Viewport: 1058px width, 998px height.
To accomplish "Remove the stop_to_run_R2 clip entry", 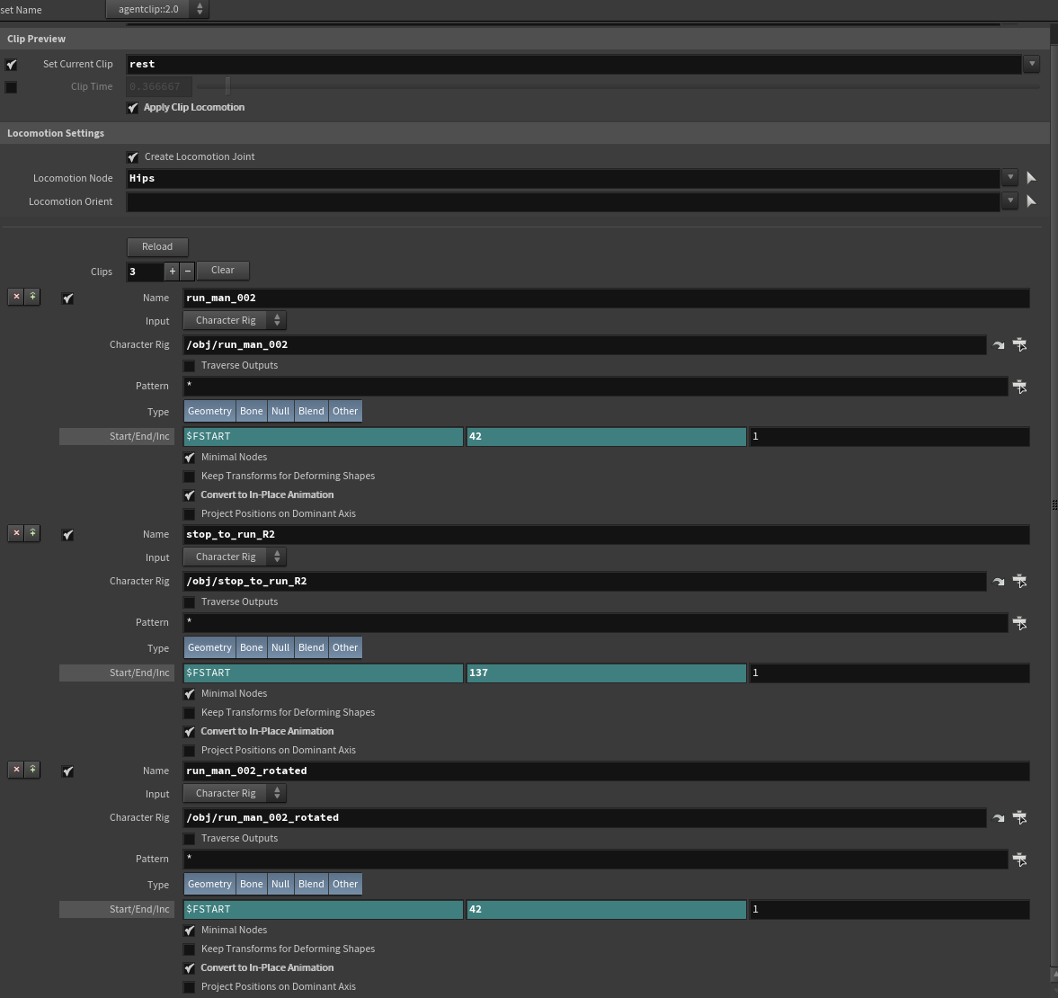I will point(16,533).
